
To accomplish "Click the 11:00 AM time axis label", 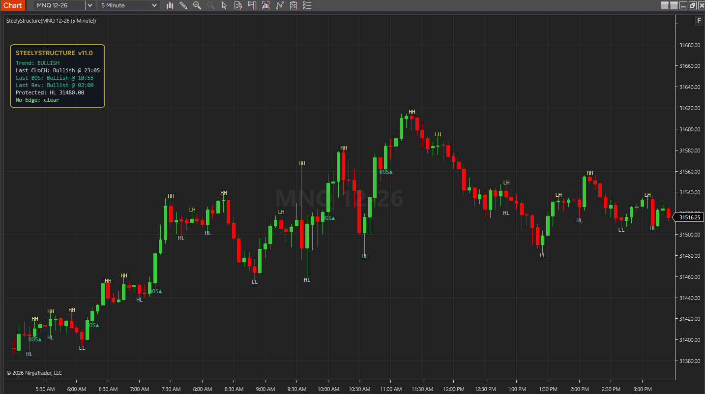I will coord(390,389).
